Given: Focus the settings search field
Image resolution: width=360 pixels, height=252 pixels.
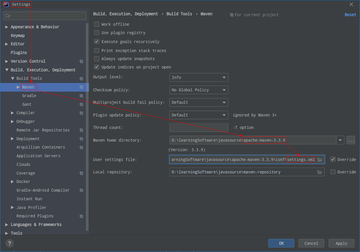Looking at the screenshot, I should pos(45,16).
